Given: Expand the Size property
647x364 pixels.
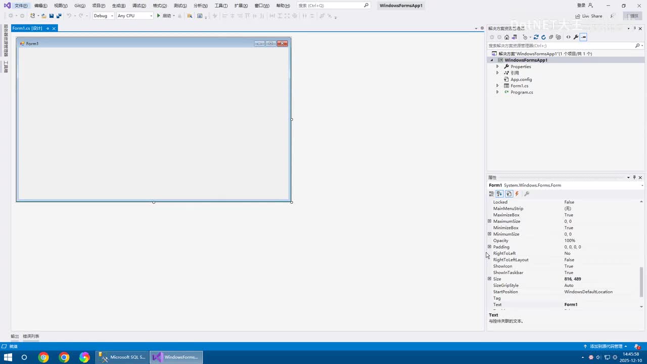Looking at the screenshot, I should point(489,279).
